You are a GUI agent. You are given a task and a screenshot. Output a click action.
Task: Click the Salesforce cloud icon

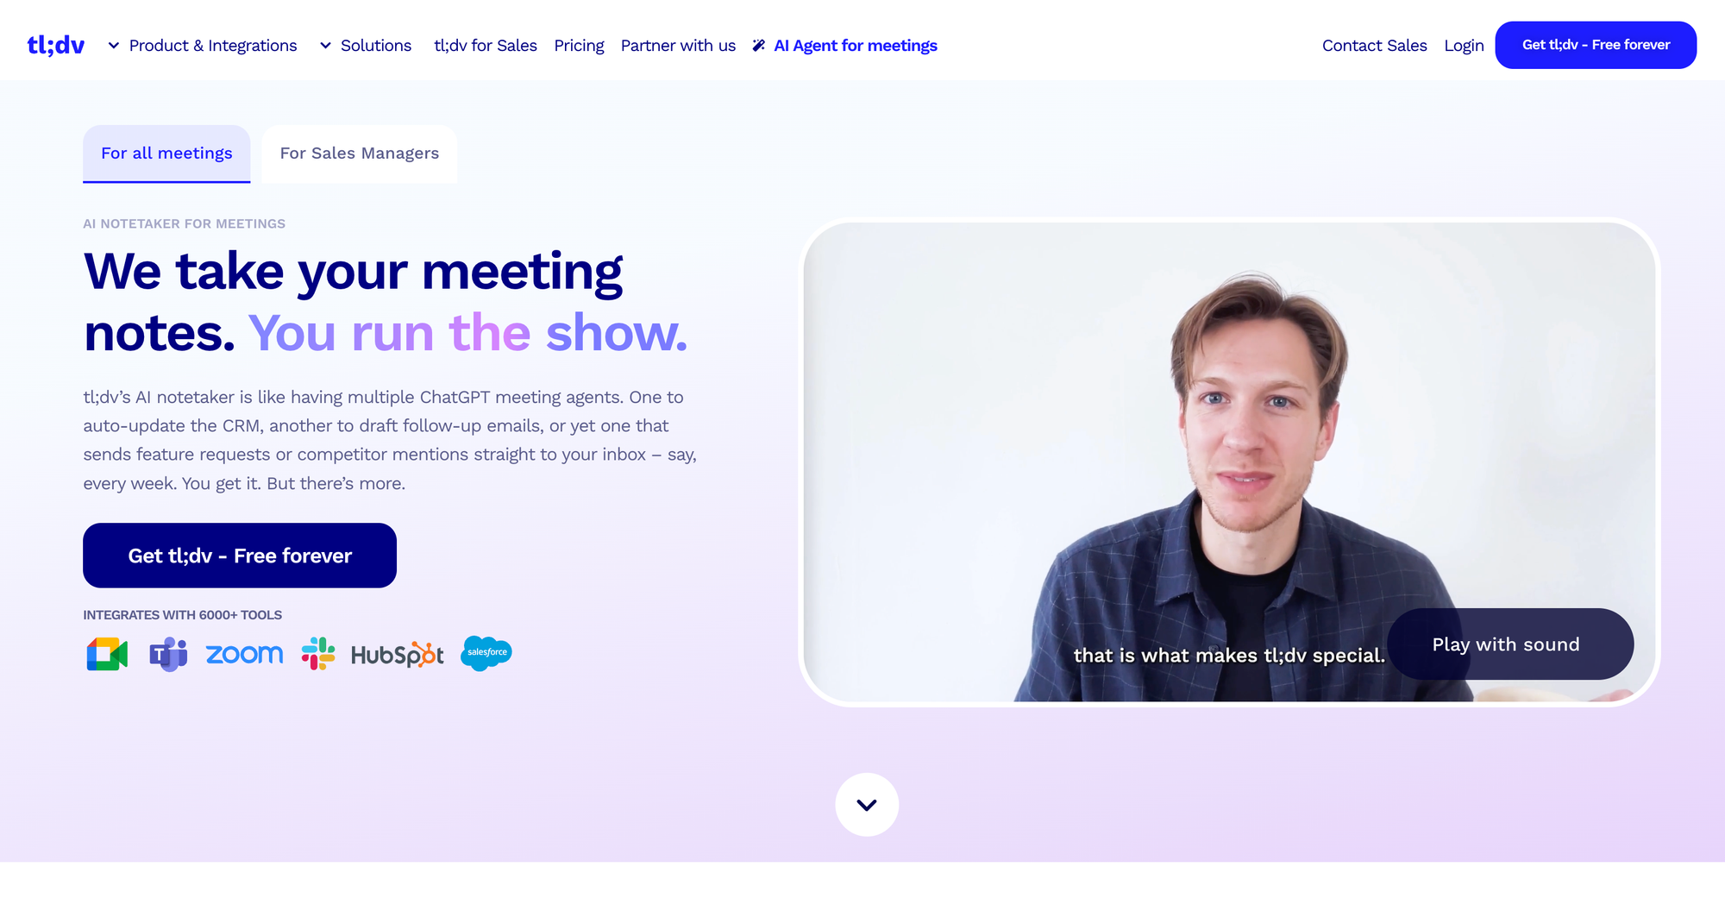click(x=486, y=653)
